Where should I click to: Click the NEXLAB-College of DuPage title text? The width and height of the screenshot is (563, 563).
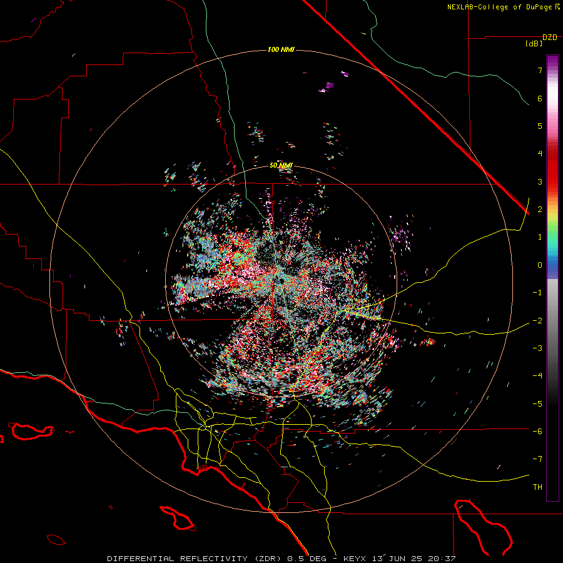[499, 7]
